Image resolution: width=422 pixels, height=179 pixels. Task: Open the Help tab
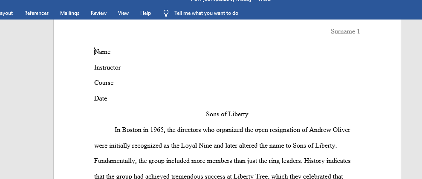pyautogui.click(x=145, y=13)
